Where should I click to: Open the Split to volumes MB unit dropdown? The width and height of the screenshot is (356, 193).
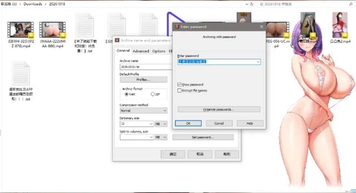(161, 137)
